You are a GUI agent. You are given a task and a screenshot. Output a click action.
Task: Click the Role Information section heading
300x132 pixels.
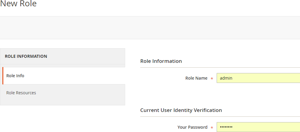pyautogui.click(x=161, y=61)
